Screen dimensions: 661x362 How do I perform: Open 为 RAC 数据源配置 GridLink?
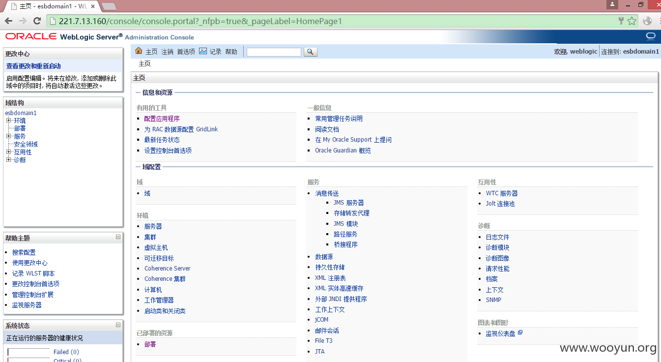(181, 129)
